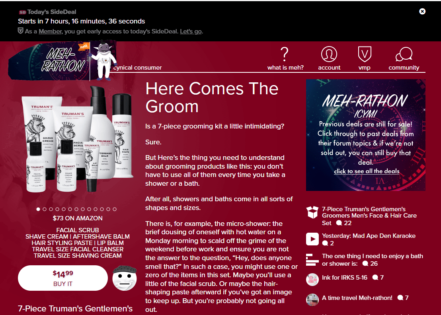Open the 'Ink for IRKS 5-16' topic
Screen dimensions: 441x315
point(345,277)
